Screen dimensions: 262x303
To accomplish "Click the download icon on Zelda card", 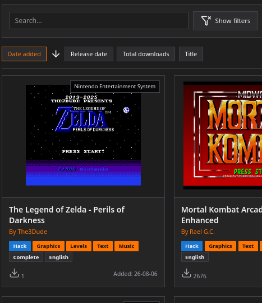I will [14, 273].
